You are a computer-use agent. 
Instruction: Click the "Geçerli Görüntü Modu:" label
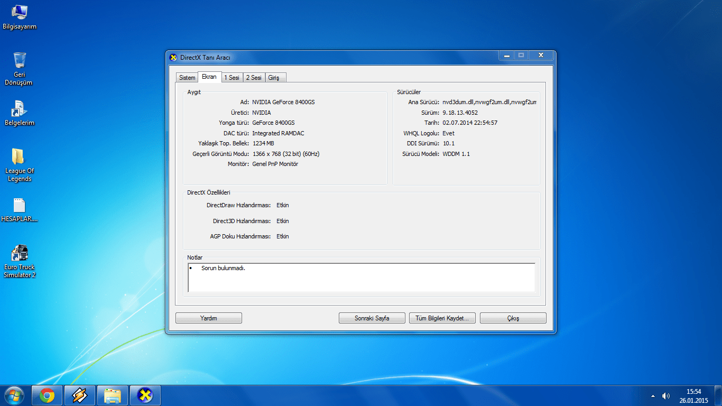coord(221,154)
